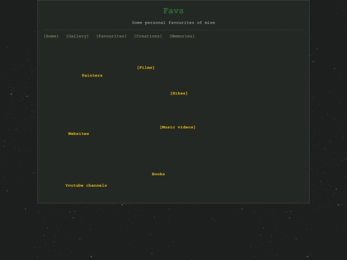Open the [Hikes] favourites link

pyautogui.click(x=179, y=93)
